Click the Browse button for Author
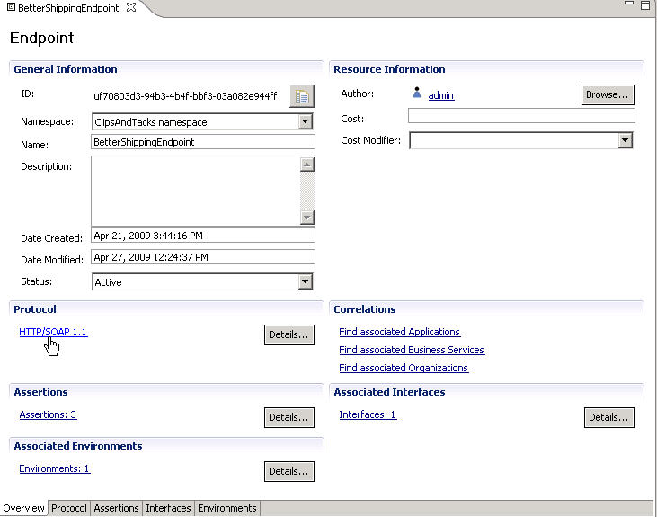This screenshot has width=657, height=517. 608,94
